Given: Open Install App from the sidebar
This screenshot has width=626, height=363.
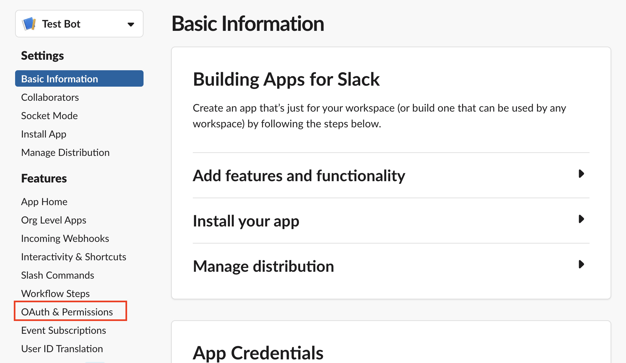Looking at the screenshot, I should [x=44, y=134].
